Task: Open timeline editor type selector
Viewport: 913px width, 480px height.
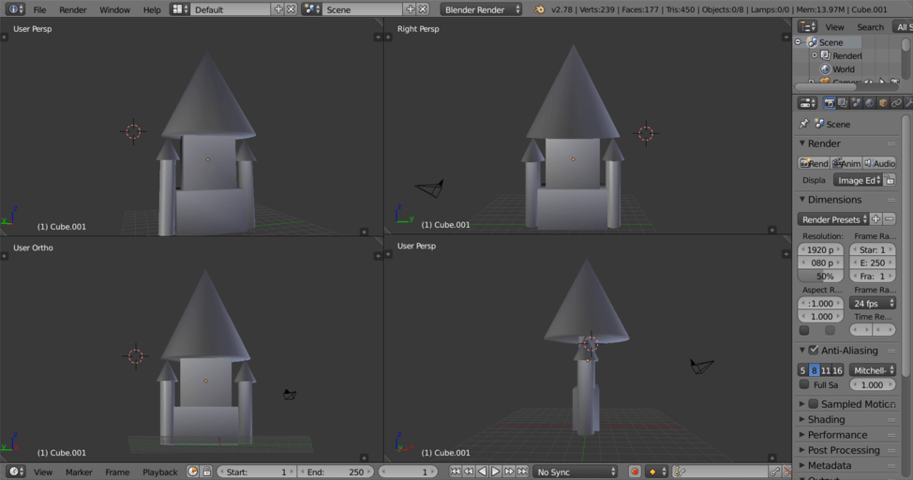Action: tap(15, 472)
